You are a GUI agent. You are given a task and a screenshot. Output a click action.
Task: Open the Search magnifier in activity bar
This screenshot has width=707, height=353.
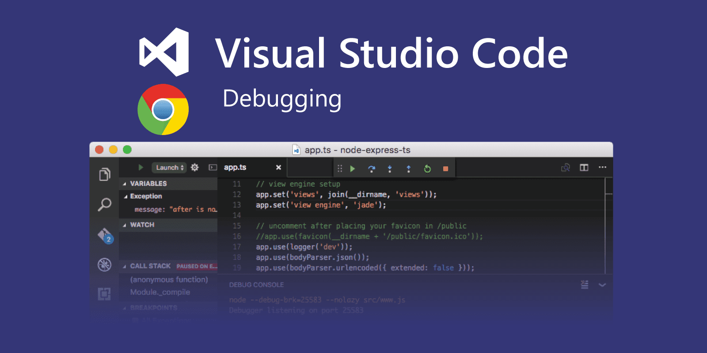coord(104,204)
